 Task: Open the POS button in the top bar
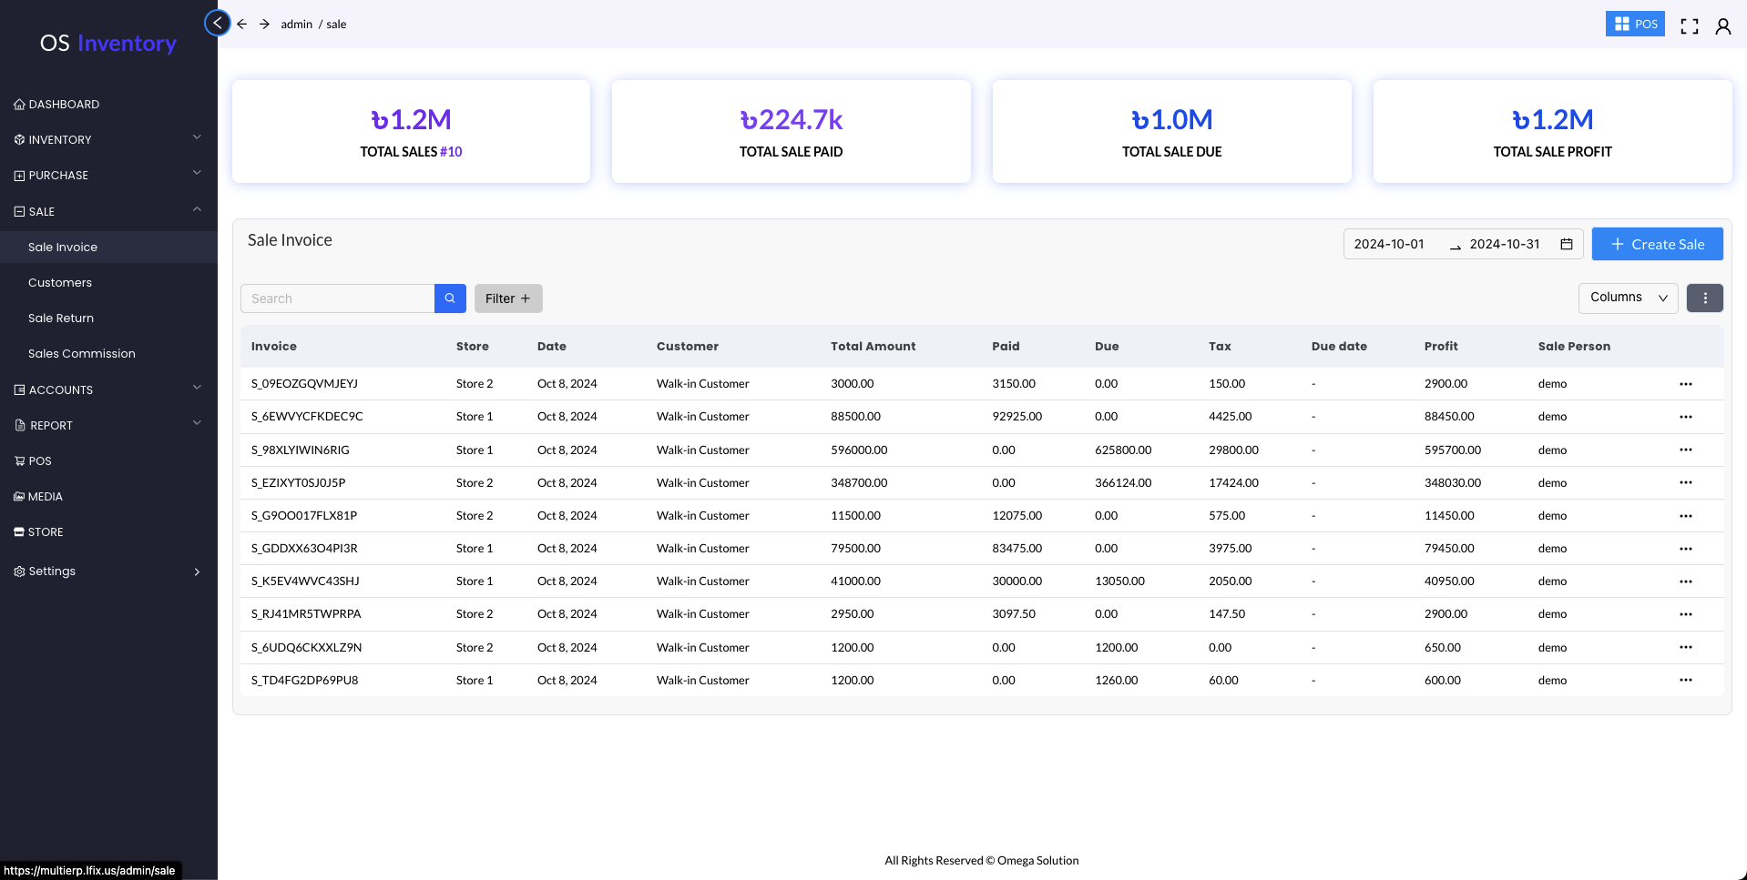click(x=1634, y=25)
